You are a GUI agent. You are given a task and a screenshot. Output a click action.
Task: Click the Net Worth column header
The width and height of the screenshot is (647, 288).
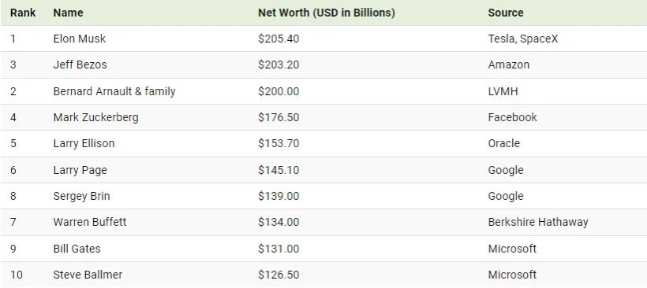point(327,13)
